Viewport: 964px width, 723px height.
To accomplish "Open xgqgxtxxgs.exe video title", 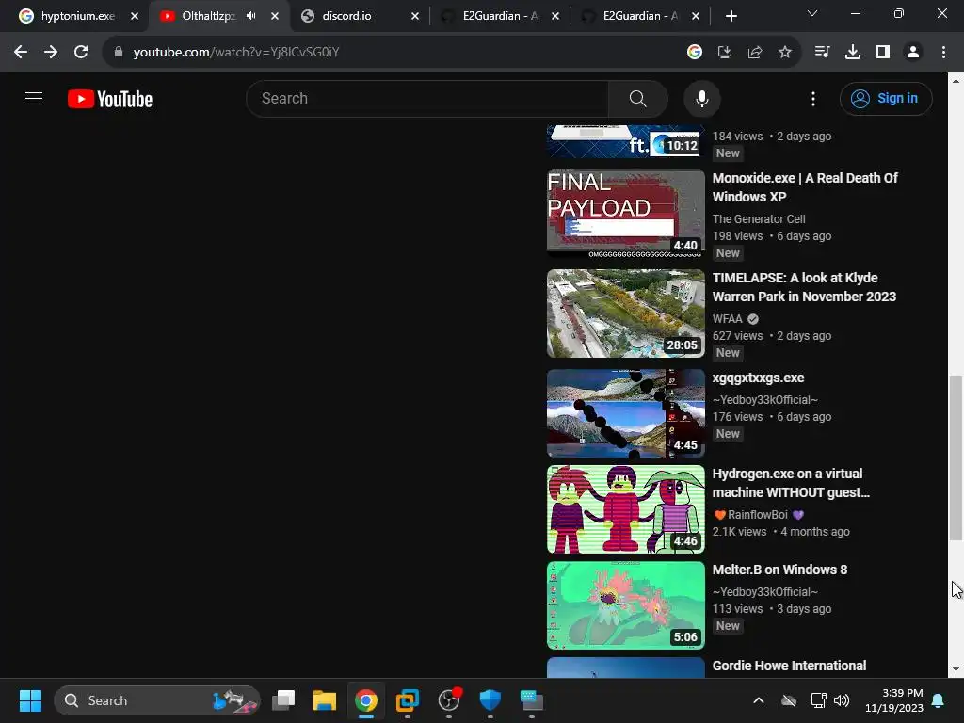I will tap(758, 378).
